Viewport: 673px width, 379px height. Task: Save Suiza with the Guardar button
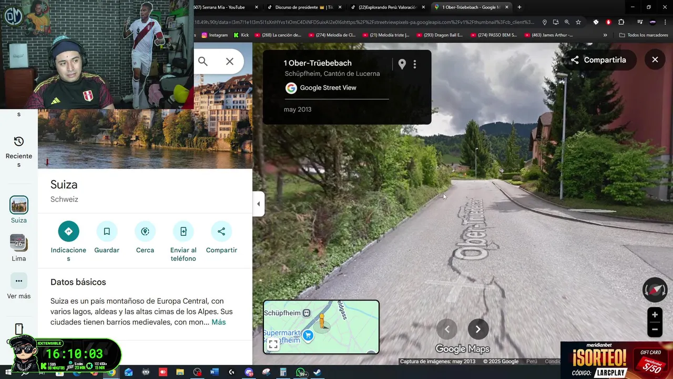(107, 237)
